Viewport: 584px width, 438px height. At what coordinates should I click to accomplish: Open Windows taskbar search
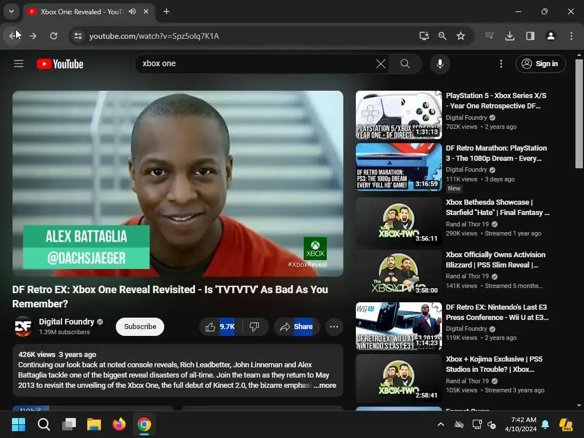click(x=43, y=424)
